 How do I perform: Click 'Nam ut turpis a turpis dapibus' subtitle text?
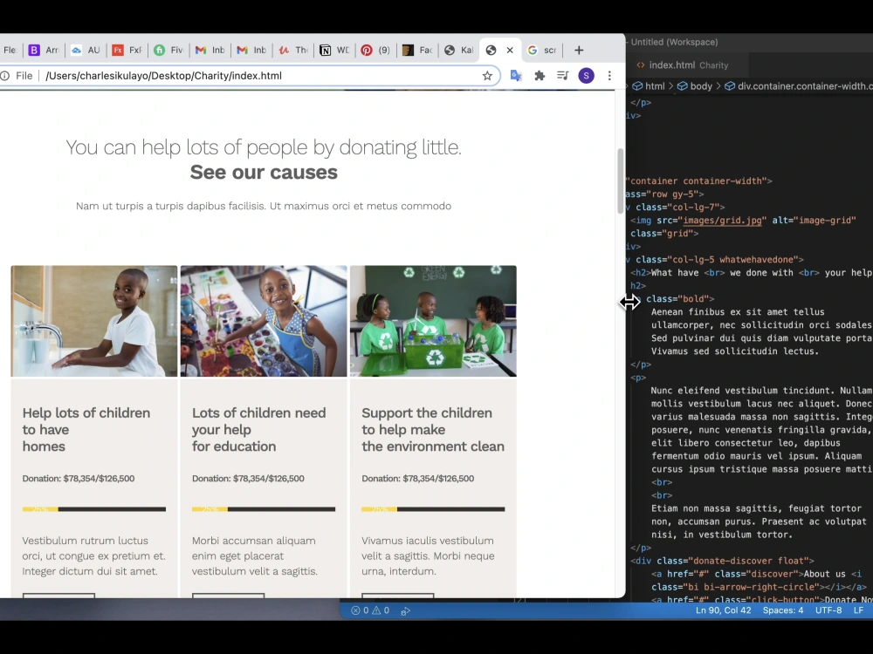pyautogui.click(x=264, y=207)
